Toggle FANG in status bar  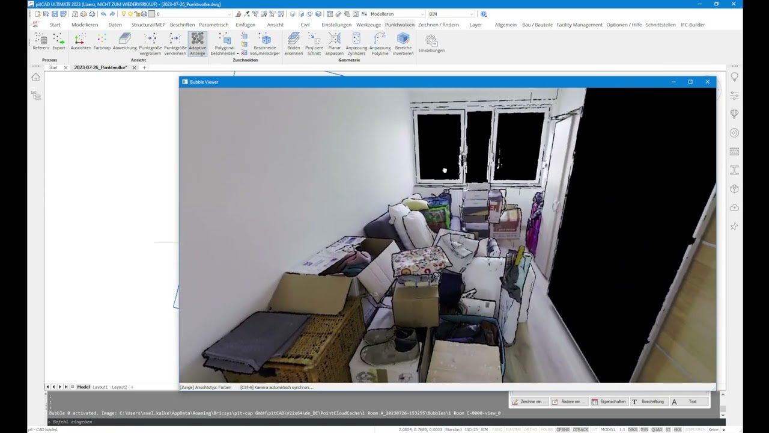497,429
